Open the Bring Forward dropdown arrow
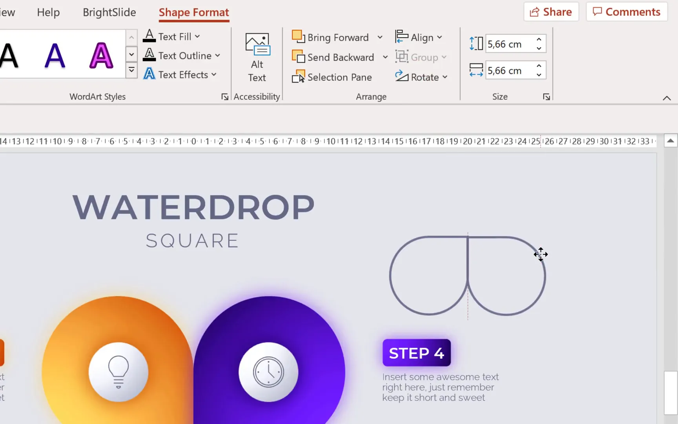This screenshot has width=678, height=424. click(380, 37)
